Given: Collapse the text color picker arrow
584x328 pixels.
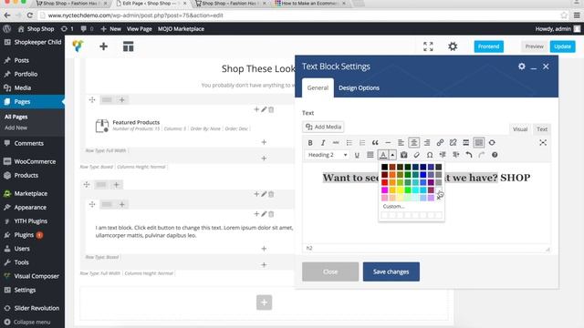Looking at the screenshot, I should (392, 155).
